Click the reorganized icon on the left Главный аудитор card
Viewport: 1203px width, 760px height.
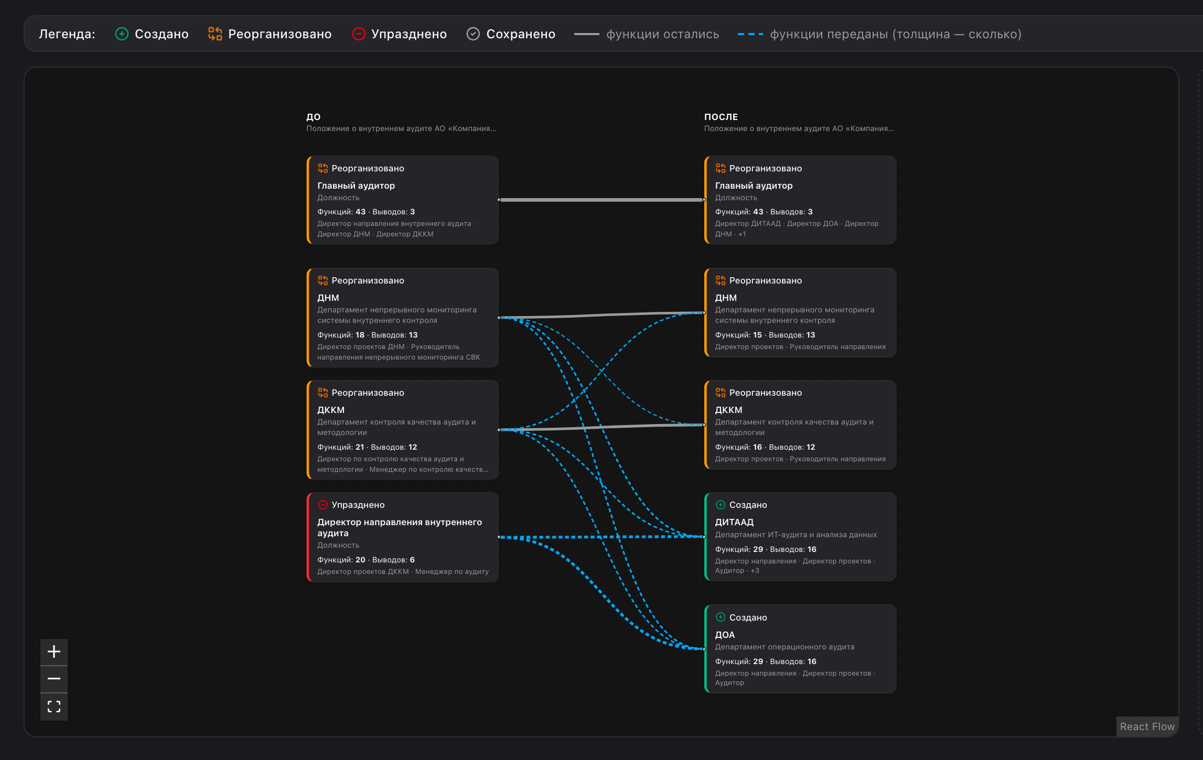pyautogui.click(x=323, y=168)
